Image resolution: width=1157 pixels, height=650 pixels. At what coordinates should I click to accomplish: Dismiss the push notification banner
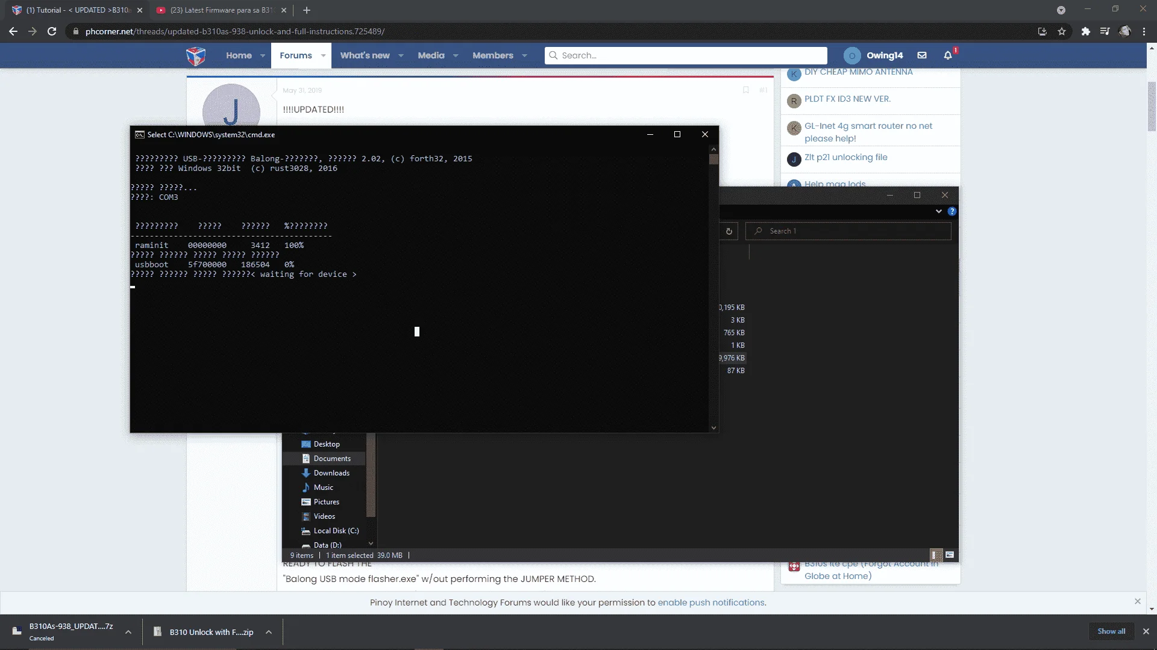1138,601
